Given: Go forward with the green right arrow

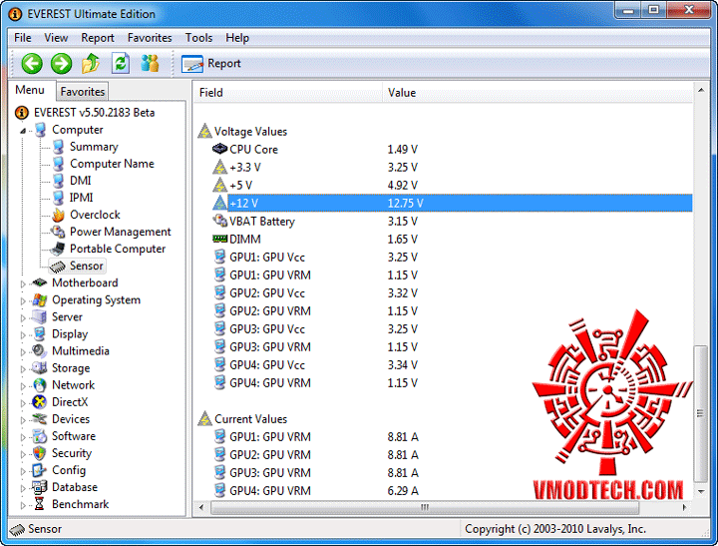Looking at the screenshot, I should click(62, 63).
